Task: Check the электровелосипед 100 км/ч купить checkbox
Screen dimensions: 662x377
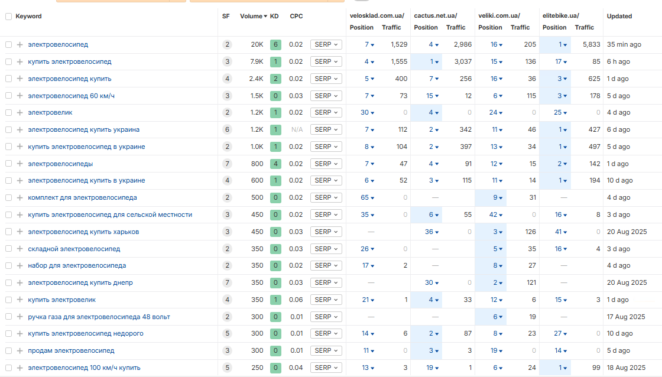Action: click(x=8, y=368)
